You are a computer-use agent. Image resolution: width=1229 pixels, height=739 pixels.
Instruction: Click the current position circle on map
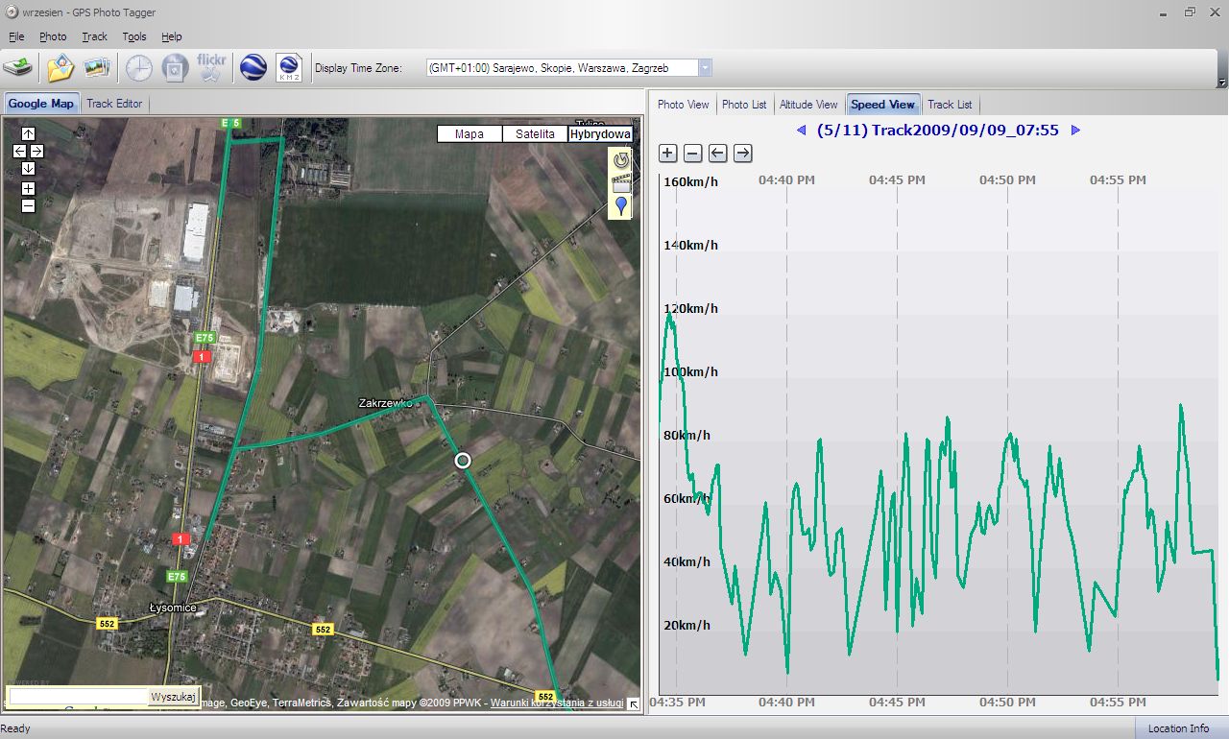pyautogui.click(x=463, y=461)
